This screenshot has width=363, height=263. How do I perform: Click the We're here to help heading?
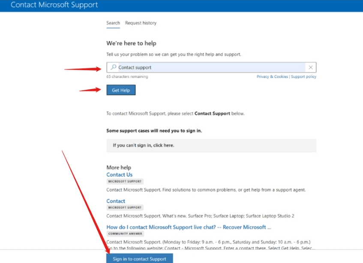click(131, 43)
